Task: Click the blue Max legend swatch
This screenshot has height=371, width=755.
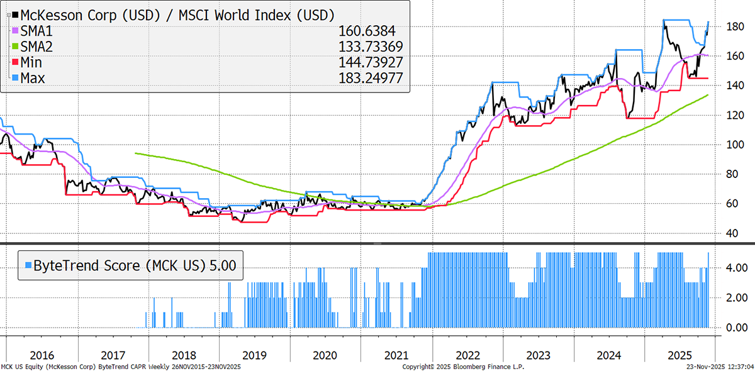Action: [15, 77]
